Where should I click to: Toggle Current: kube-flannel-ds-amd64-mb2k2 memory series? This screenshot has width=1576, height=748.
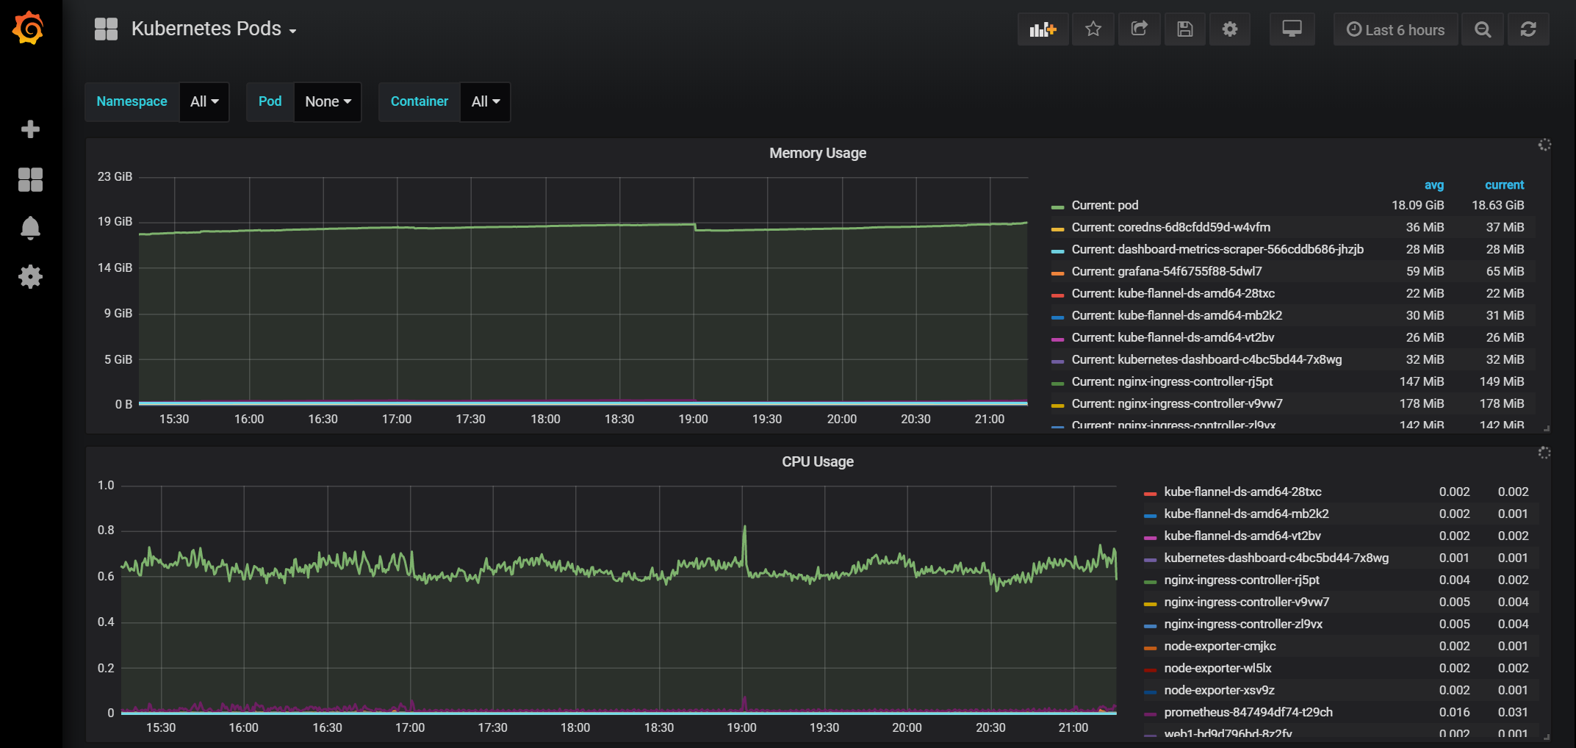(x=1176, y=315)
